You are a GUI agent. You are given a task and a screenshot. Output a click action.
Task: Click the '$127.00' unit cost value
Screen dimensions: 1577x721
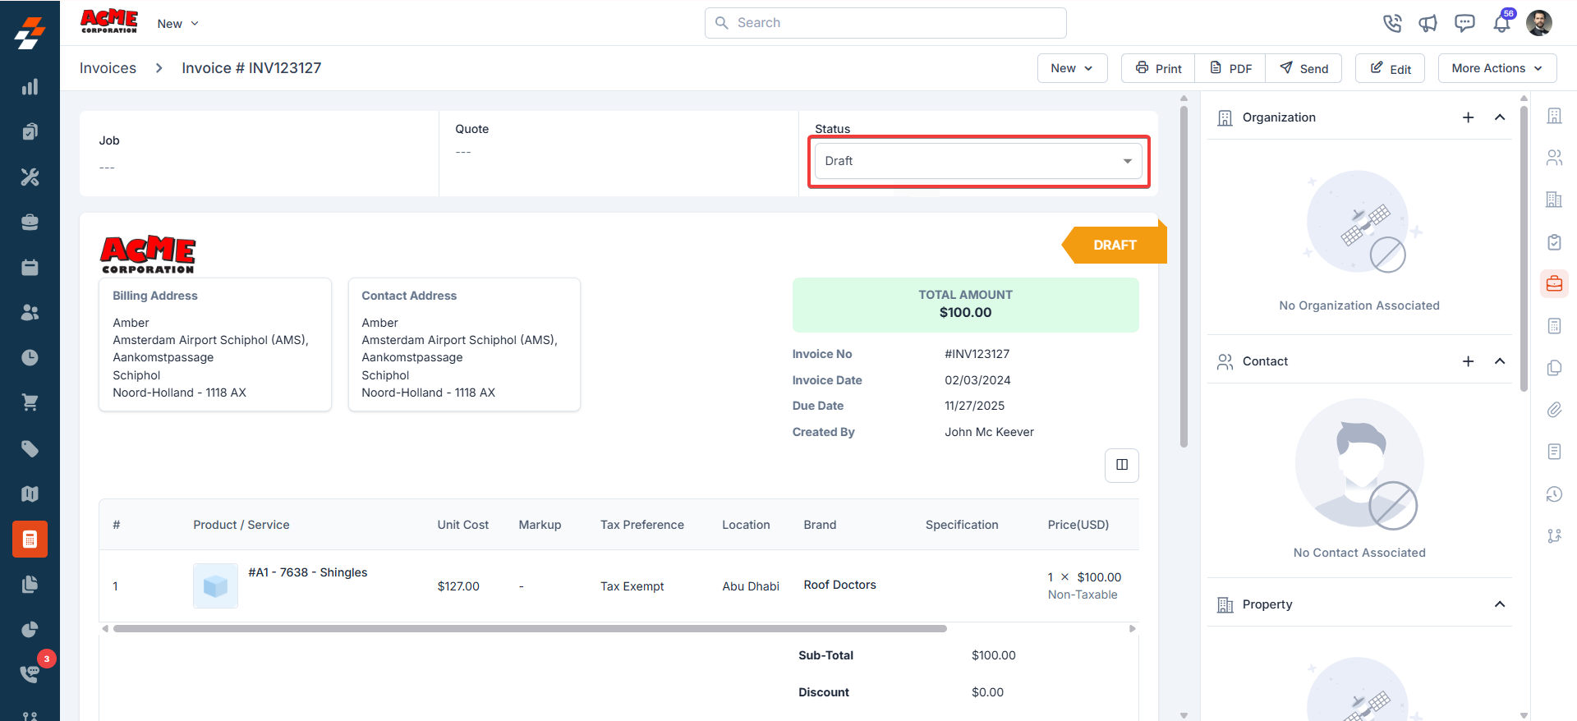pos(458,586)
